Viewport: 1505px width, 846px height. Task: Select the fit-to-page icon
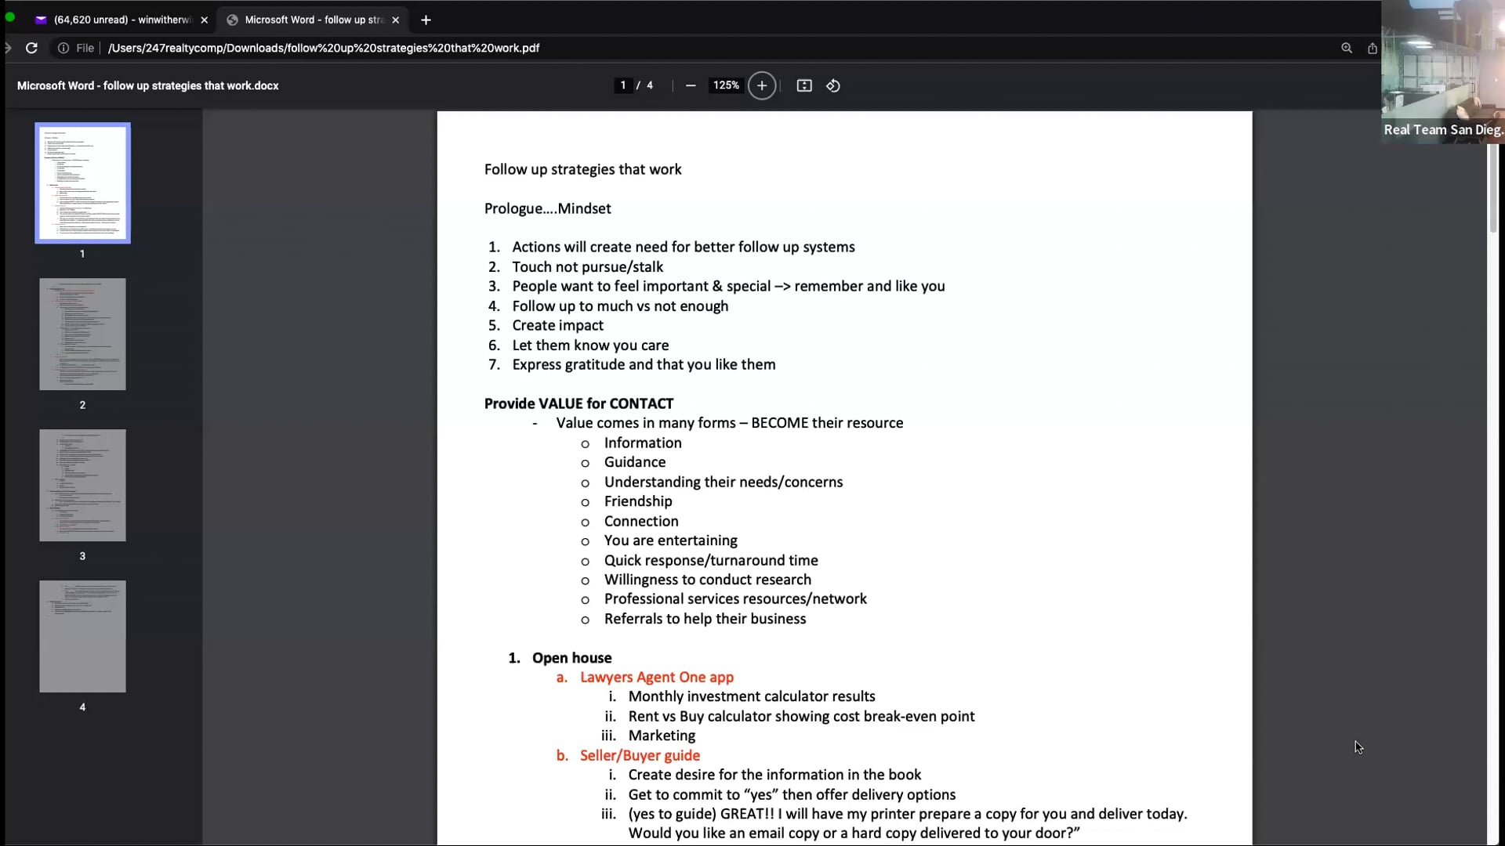804,85
